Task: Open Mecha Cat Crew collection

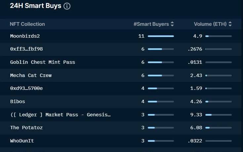Action: [x=31, y=75]
